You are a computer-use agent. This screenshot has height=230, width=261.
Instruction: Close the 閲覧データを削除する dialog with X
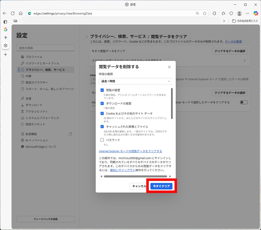coord(169,67)
